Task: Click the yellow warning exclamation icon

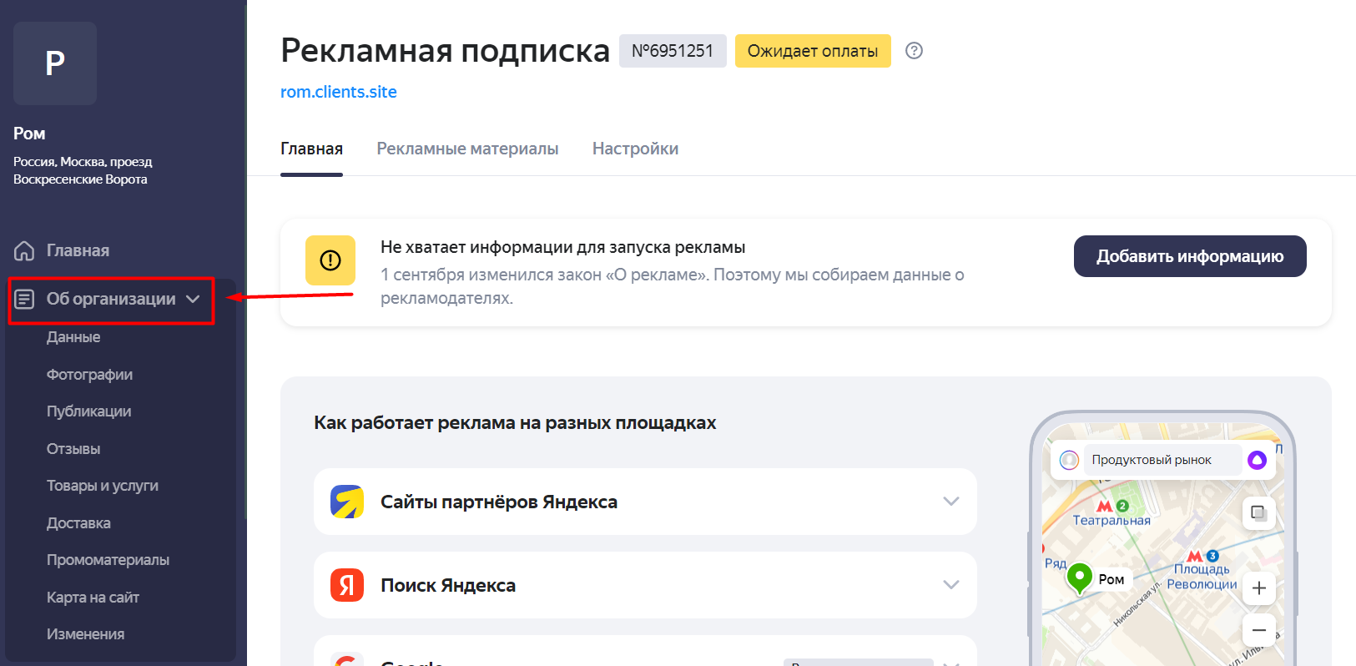Action: click(x=330, y=260)
